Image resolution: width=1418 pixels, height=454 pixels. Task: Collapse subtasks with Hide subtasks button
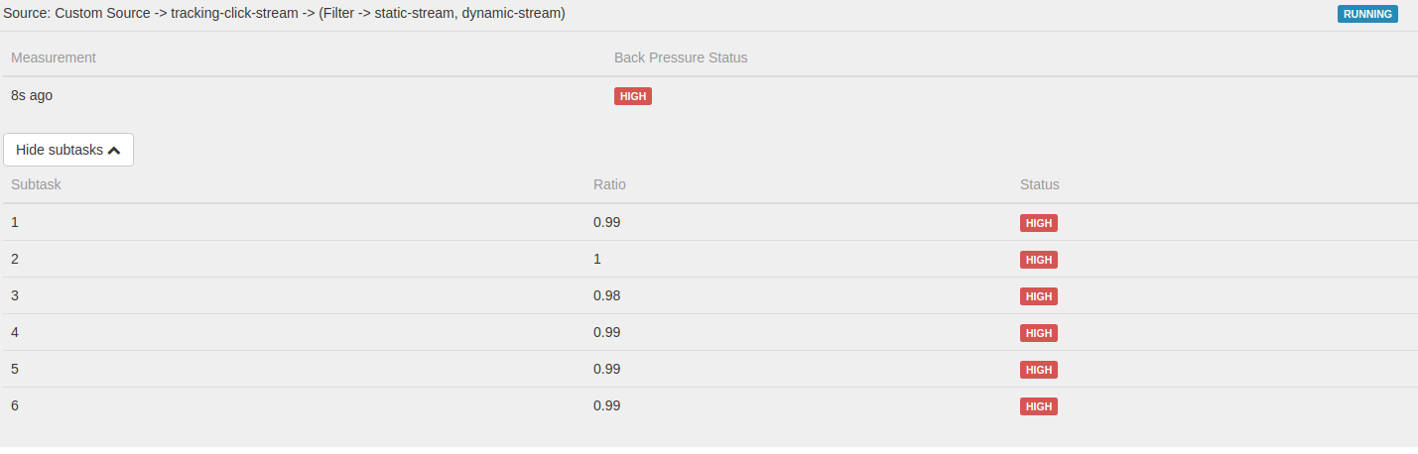(x=68, y=150)
